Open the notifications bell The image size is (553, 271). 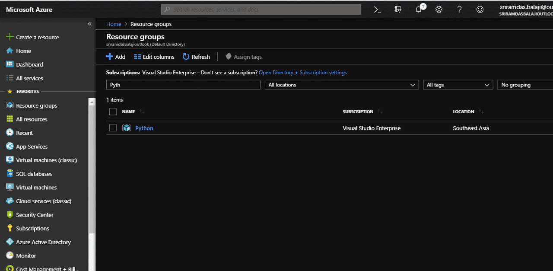click(x=419, y=10)
